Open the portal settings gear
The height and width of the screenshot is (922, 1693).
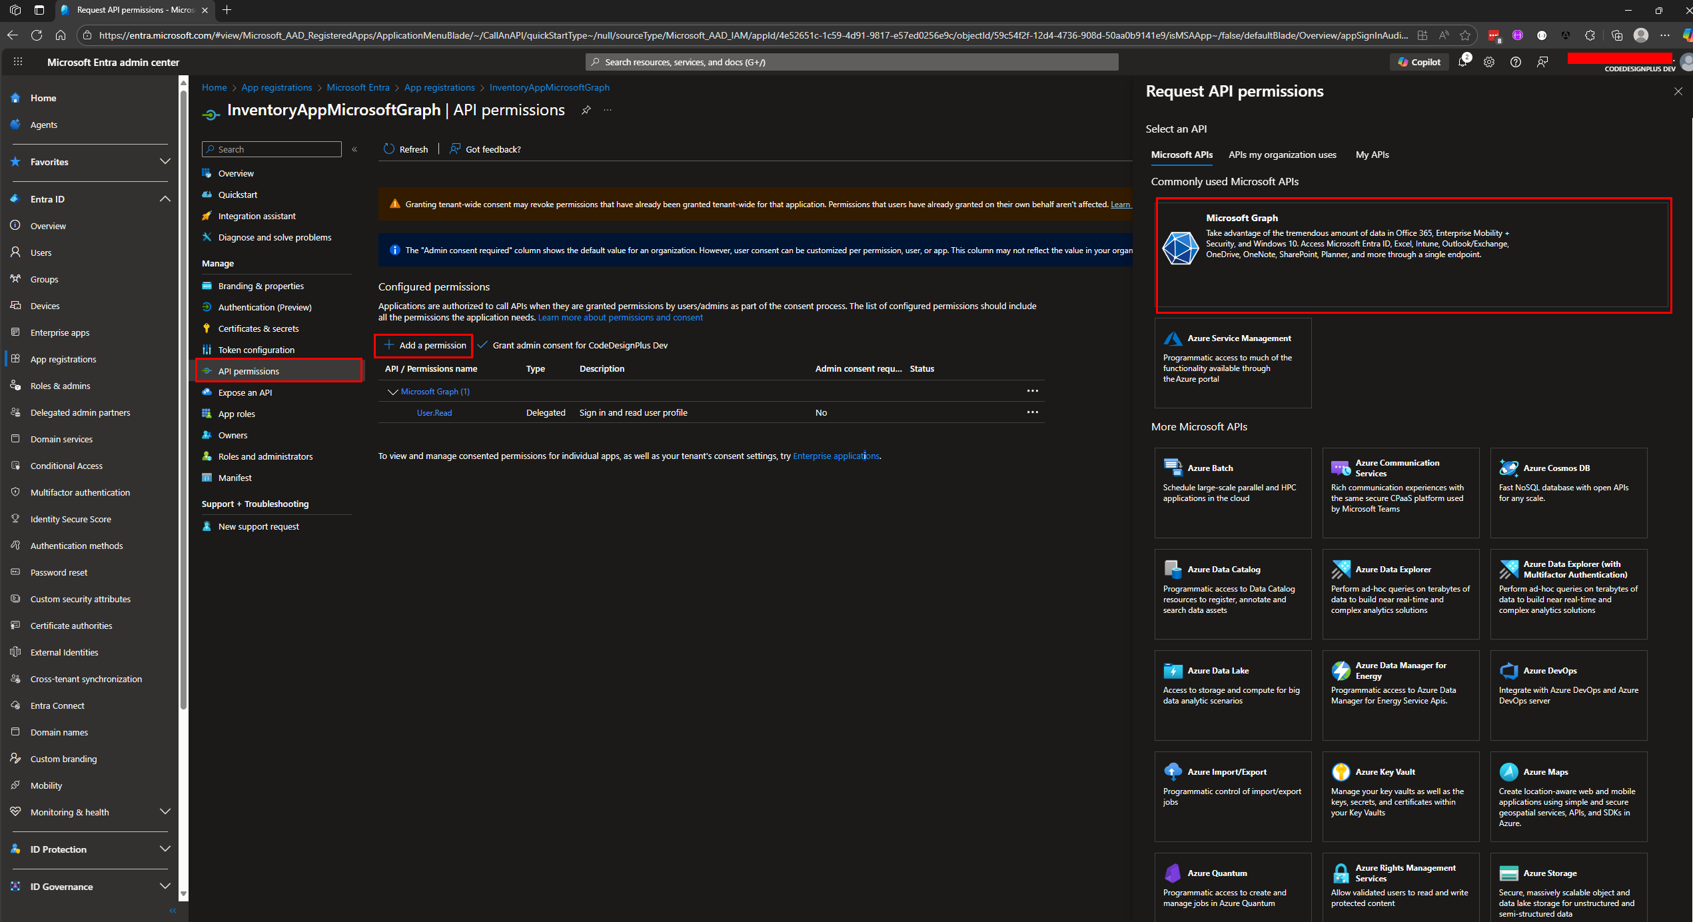1489,62
